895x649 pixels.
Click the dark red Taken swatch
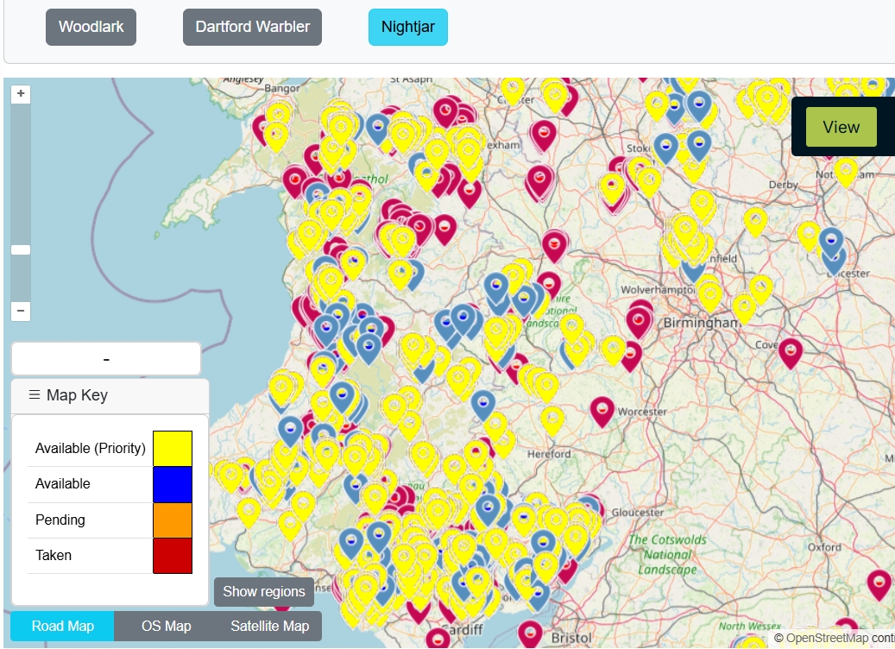173,556
